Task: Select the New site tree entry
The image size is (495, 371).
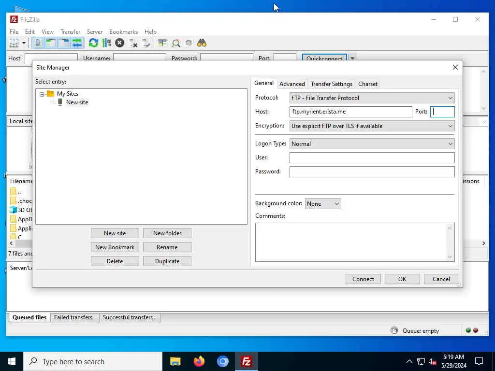Action: [77, 102]
